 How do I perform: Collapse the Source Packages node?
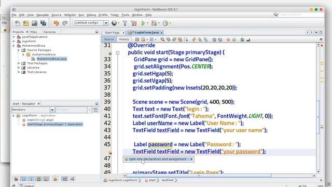coord(19,50)
